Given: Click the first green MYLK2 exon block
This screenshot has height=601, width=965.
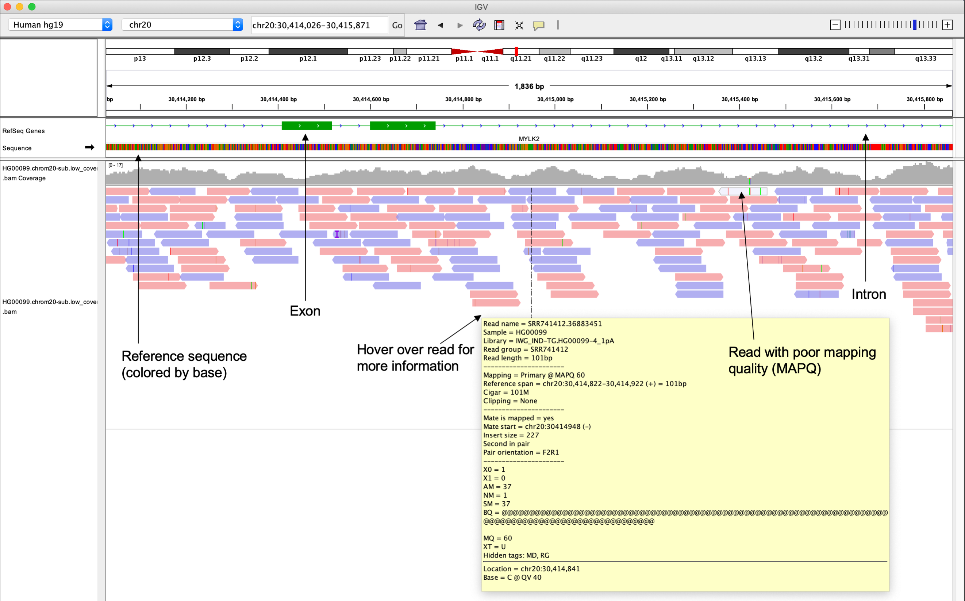Looking at the screenshot, I should click(x=307, y=126).
